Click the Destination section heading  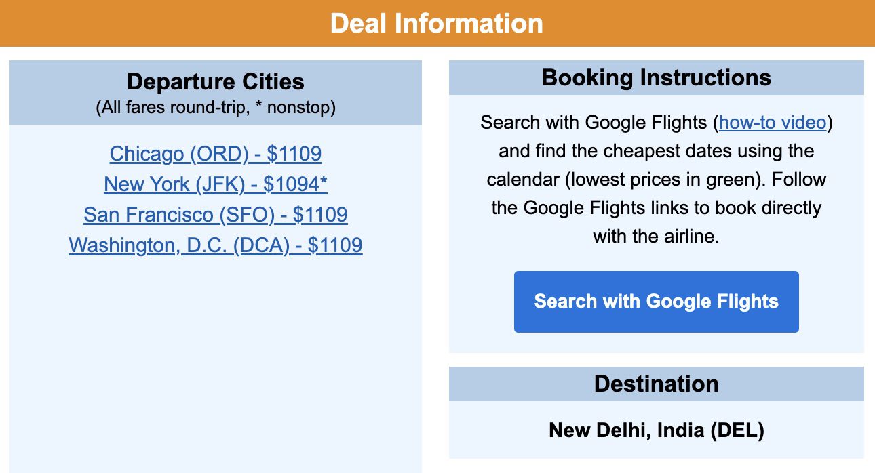[656, 384]
